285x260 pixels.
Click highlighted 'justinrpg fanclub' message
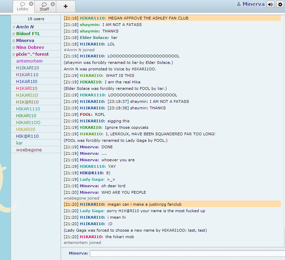pyautogui.click(x=172, y=204)
